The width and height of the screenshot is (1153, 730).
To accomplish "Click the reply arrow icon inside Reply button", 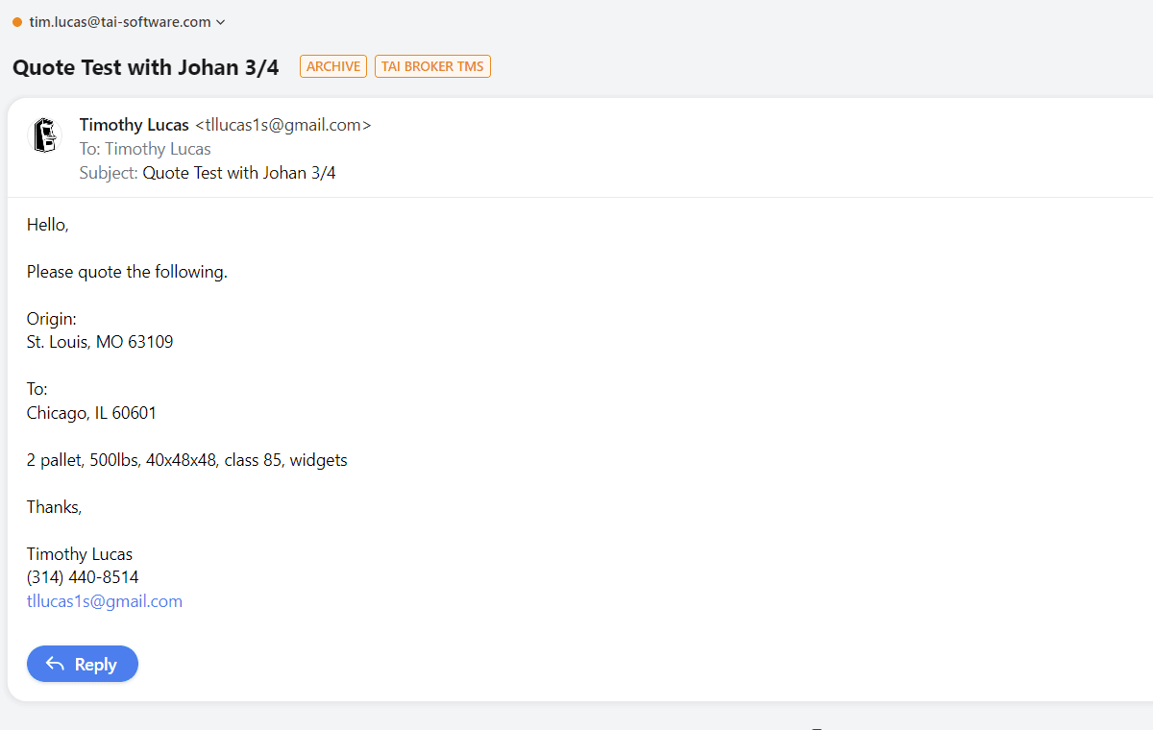I will click(56, 664).
